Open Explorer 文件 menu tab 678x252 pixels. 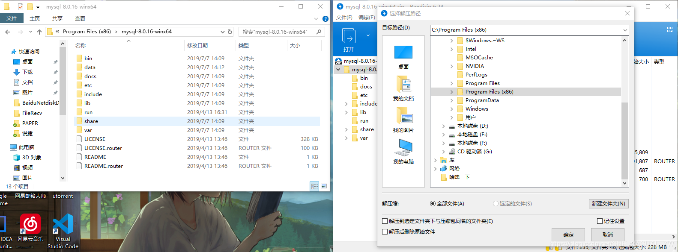[12, 18]
